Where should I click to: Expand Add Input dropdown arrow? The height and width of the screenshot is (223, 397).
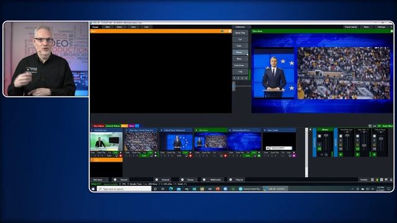coord(107,180)
